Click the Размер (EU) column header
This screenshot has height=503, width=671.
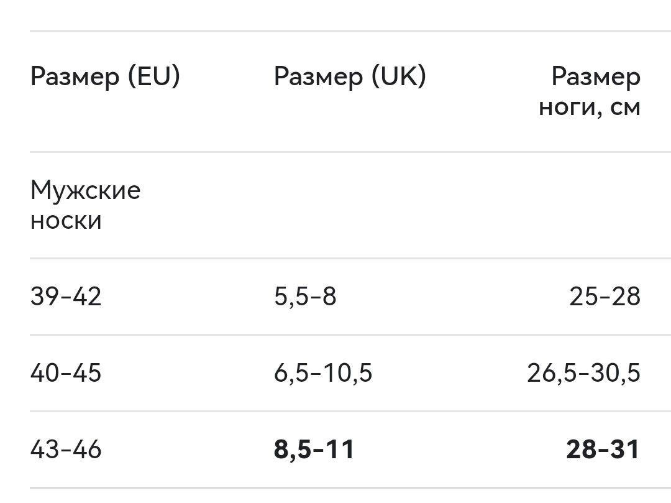[105, 76]
